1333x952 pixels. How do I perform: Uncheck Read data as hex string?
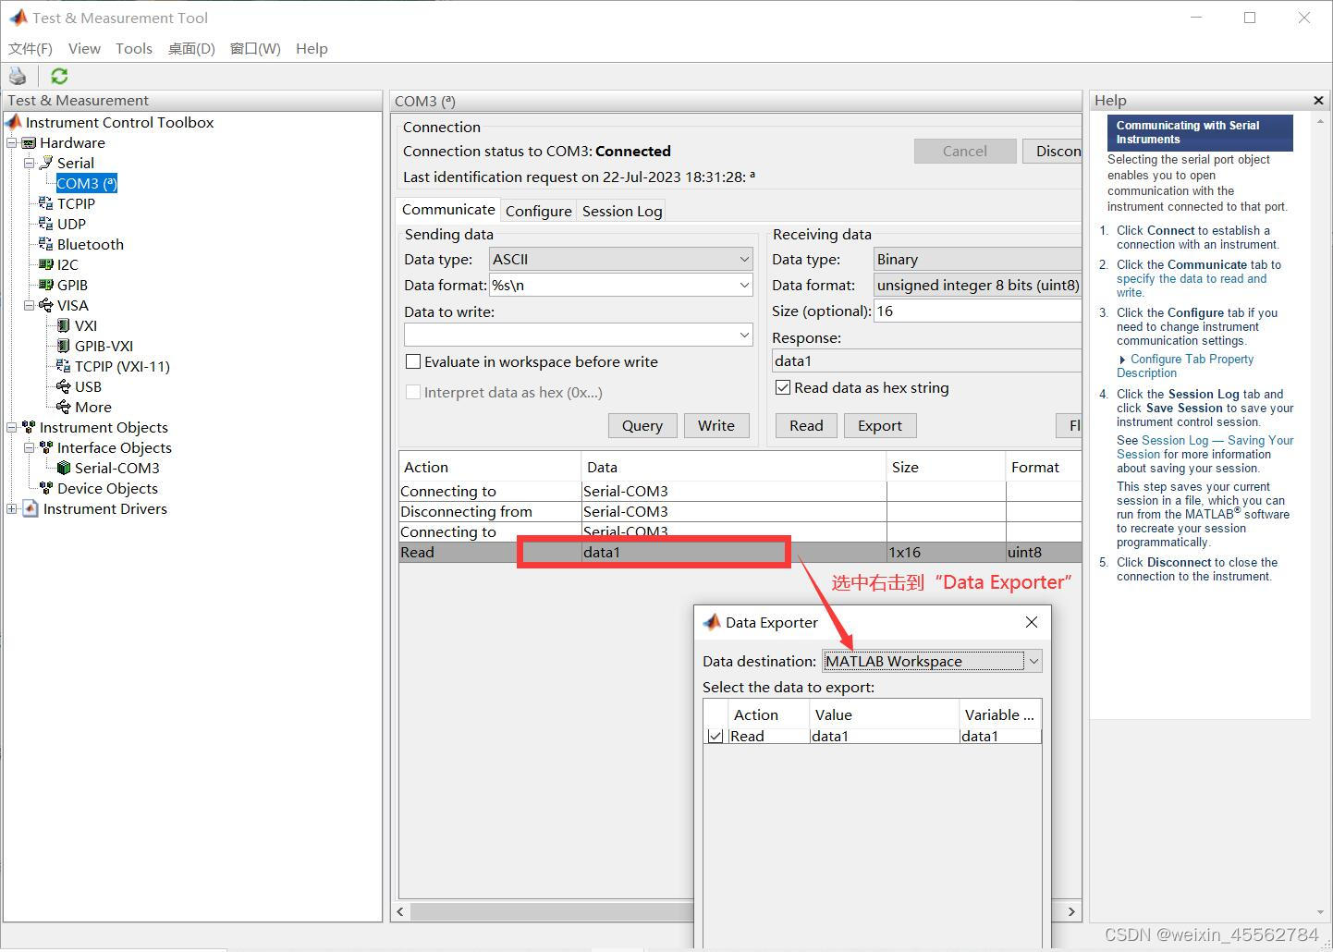coord(783,387)
